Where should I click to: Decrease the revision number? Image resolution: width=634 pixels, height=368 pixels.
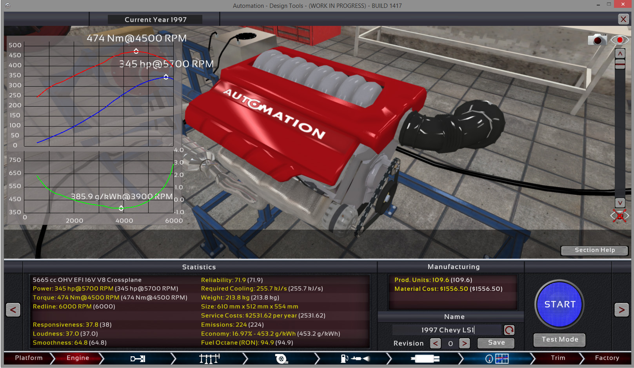click(x=435, y=343)
